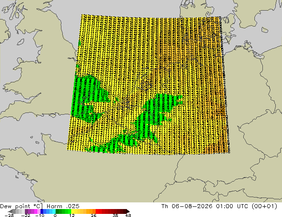Click the 'Harm .025' model label
This screenshot has height=217, width=282.
pos(63,206)
